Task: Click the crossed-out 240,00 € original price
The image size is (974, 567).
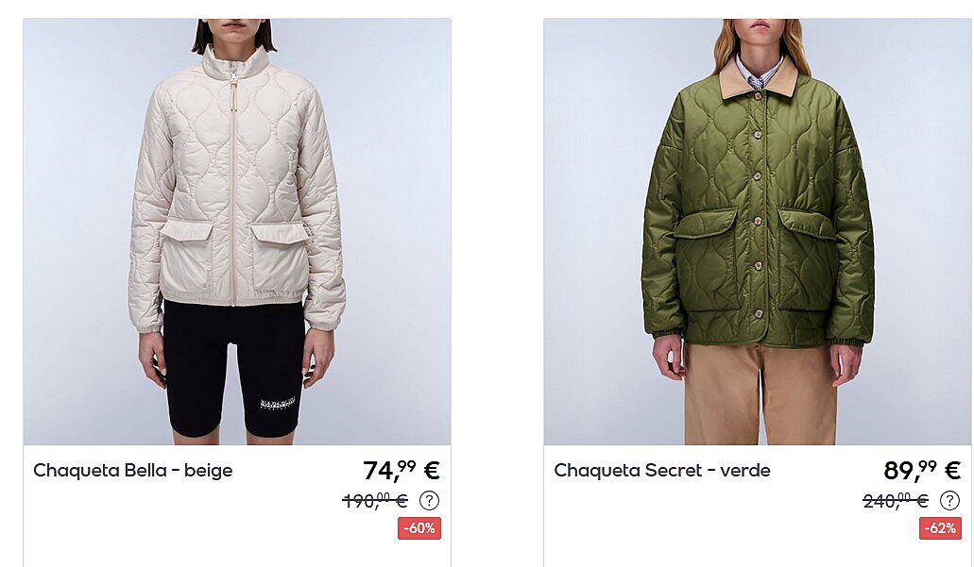Action: coord(896,500)
